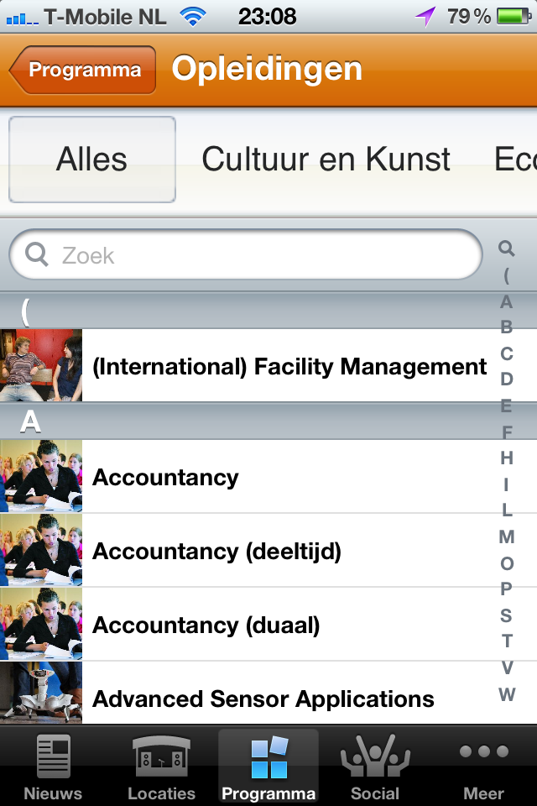The height and width of the screenshot is (806, 537).
Task: Open the Social people icon
Action: tap(375, 756)
